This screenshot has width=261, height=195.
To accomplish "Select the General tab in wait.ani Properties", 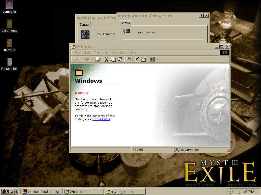I will point(126,23).
